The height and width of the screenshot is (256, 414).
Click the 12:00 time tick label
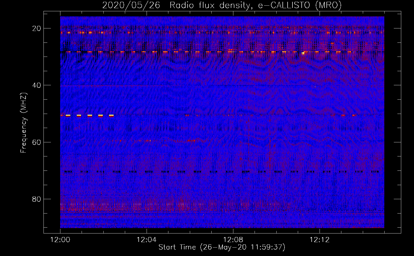point(60,240)
